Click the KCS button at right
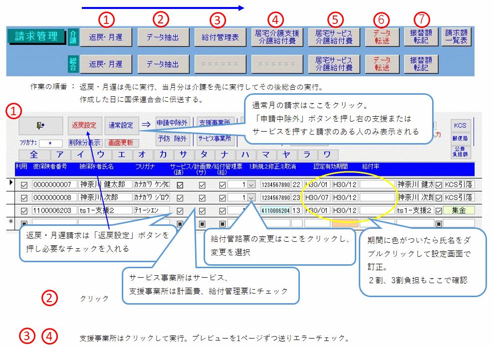Viewport: 493px width, 347px height. [x=461, y=125]
